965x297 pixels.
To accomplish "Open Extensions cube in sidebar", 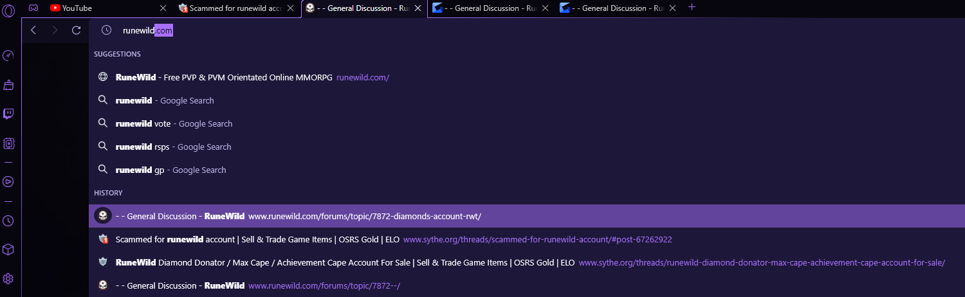I will (8, 249).
